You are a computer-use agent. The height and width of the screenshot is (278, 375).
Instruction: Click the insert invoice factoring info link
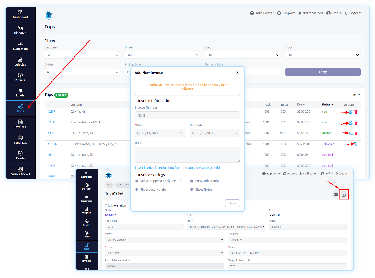point(177,168)
